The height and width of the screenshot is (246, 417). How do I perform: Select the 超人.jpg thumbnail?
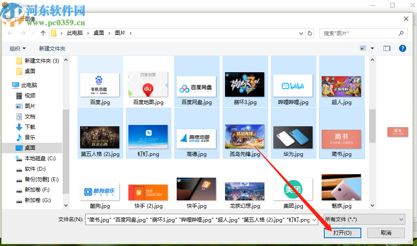click(x=341, y=87)
